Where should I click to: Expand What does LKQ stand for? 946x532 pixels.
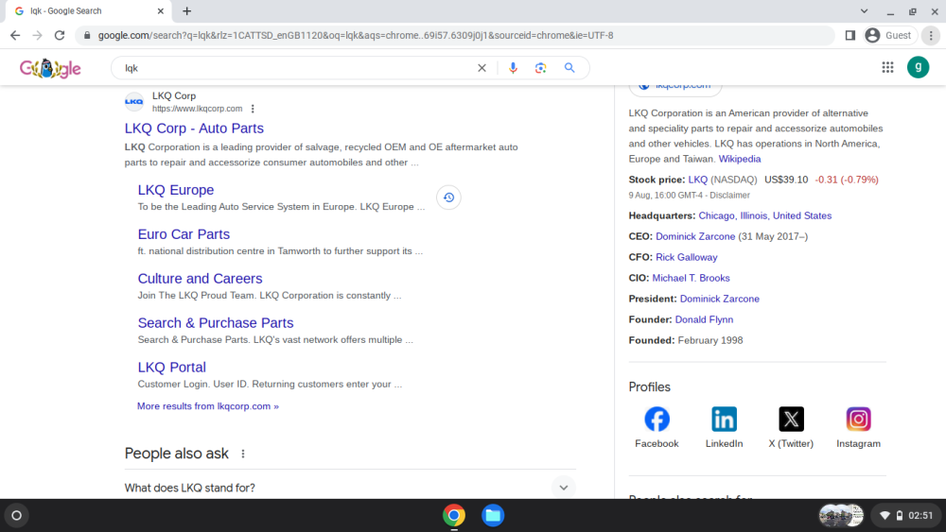350,488
